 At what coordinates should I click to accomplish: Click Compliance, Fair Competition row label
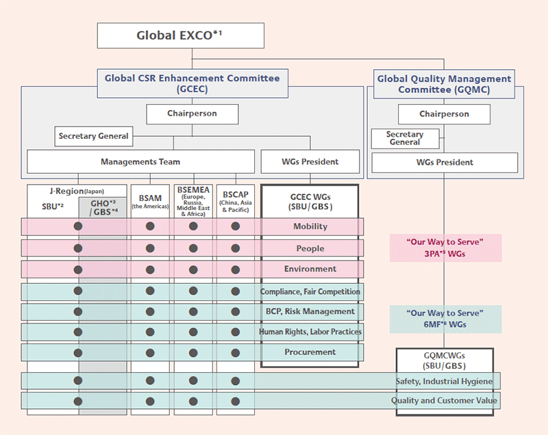(x=310, y=291)
